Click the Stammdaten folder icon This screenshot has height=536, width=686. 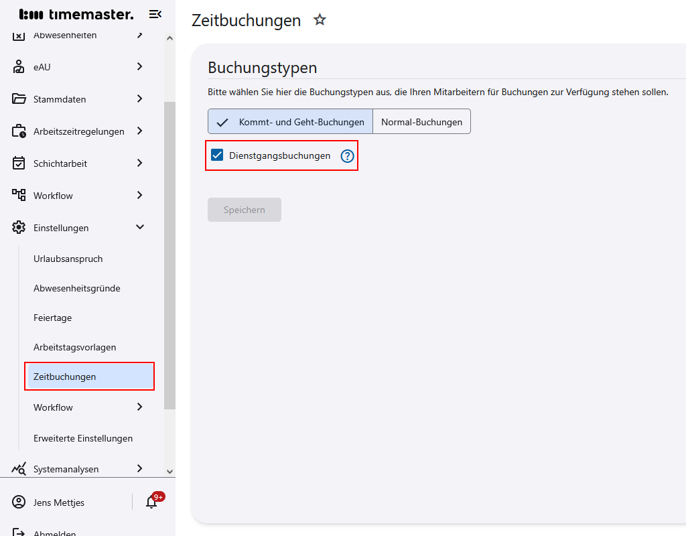coord(18,98)
